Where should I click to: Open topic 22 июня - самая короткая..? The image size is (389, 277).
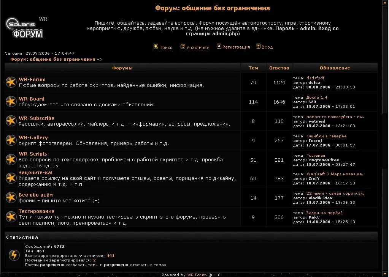pos(336,193)
